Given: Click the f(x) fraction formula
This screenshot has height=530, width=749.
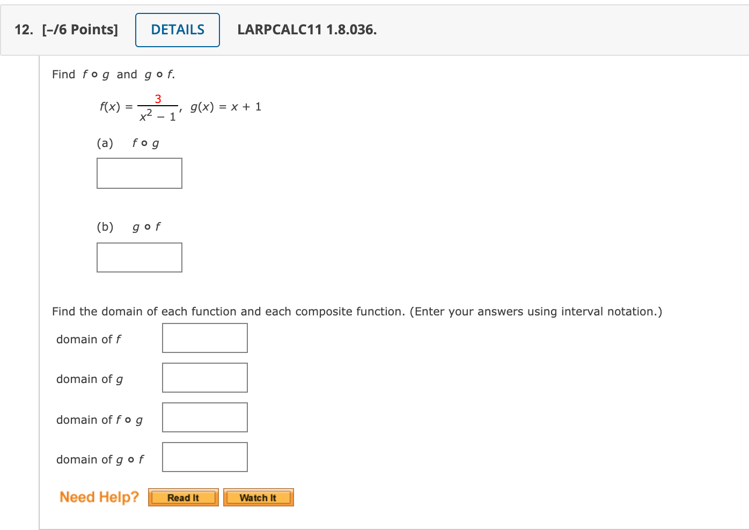Looking at the screenshot, I should click(137, 106).
